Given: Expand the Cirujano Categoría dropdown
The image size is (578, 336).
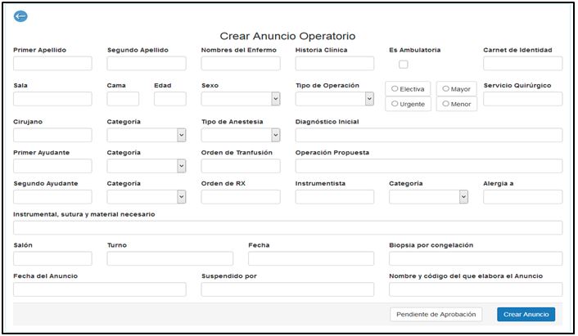Looking at the screenshot, I should click(147, 135).
